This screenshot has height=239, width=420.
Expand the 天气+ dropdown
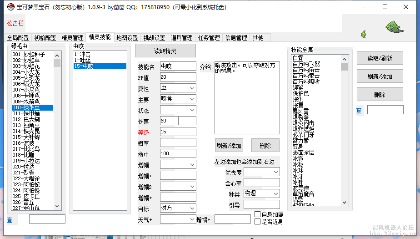[x=178, y=219]
